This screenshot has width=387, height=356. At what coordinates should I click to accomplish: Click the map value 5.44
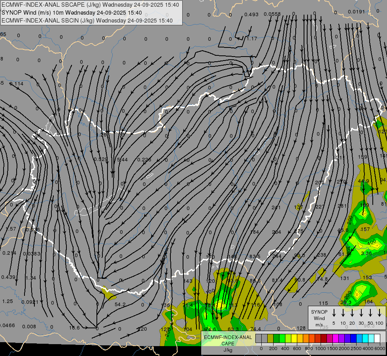point(122,159)
